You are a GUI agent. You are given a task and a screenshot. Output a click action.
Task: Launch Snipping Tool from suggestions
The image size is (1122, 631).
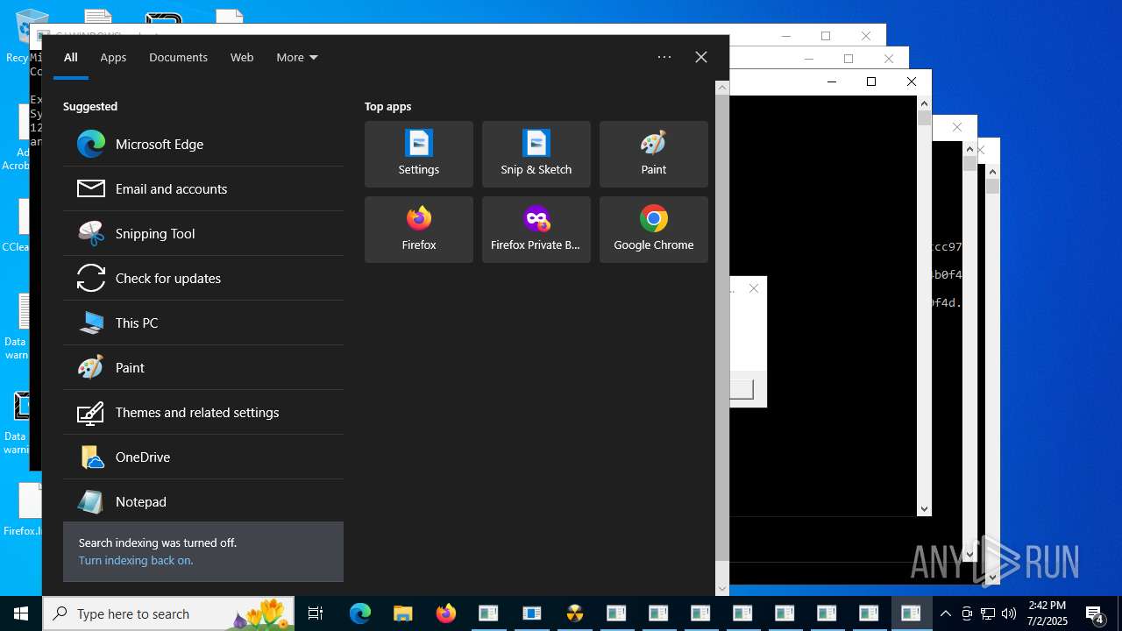203,233
